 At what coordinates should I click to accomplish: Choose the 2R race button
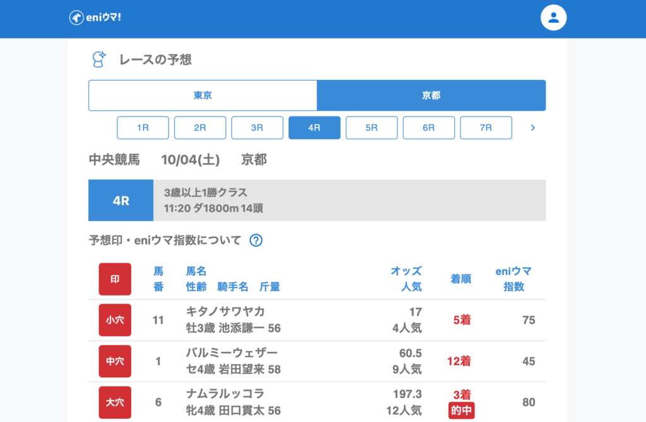pyautogui.click(x=200, y=128)
